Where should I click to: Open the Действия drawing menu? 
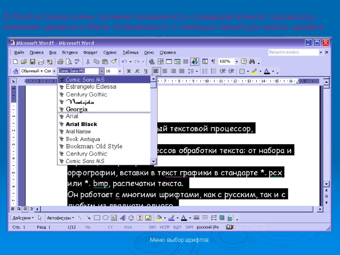point(23,218)
